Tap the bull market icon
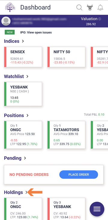 (90, 8)
